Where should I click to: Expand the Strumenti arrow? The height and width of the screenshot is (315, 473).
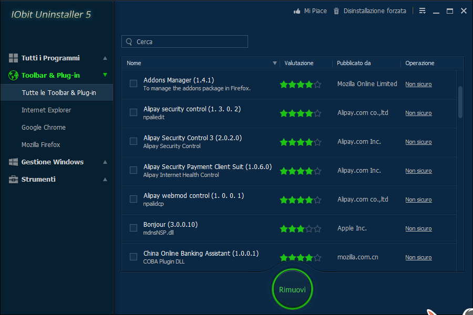(x=105, y=180)
